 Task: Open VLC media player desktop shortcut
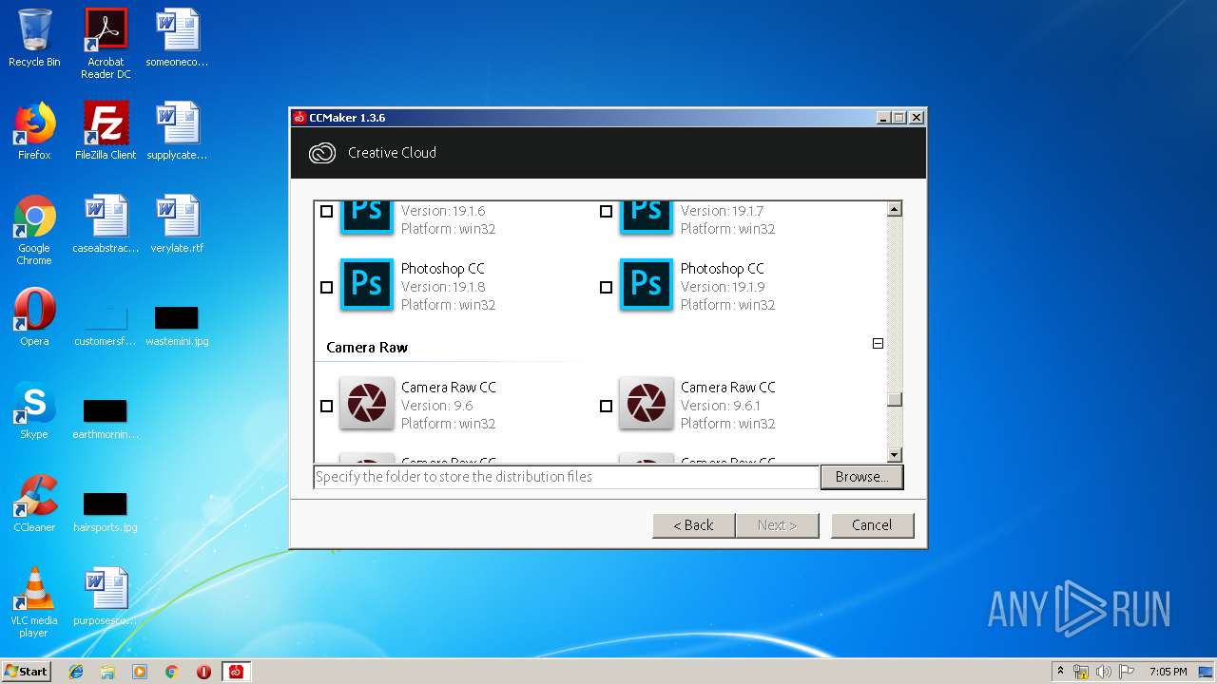(x=34, y=589)
